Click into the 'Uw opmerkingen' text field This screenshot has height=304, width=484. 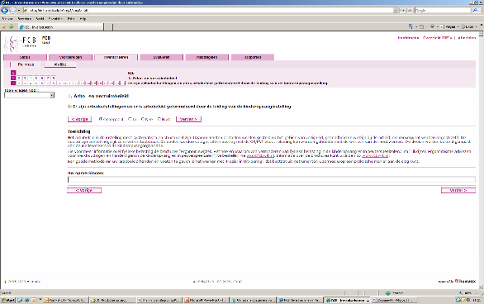(272, 179)
